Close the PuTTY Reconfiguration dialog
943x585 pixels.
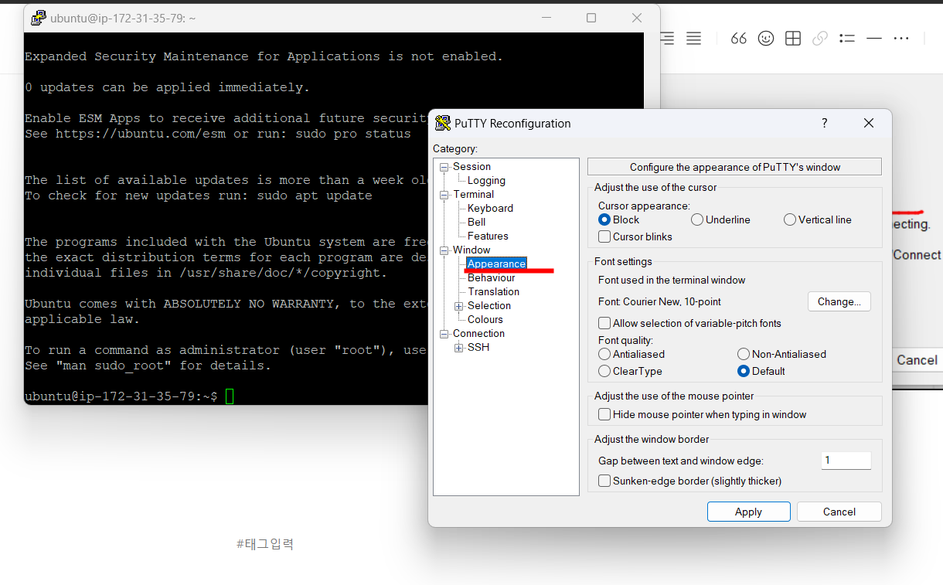click(x=869, y=123)
